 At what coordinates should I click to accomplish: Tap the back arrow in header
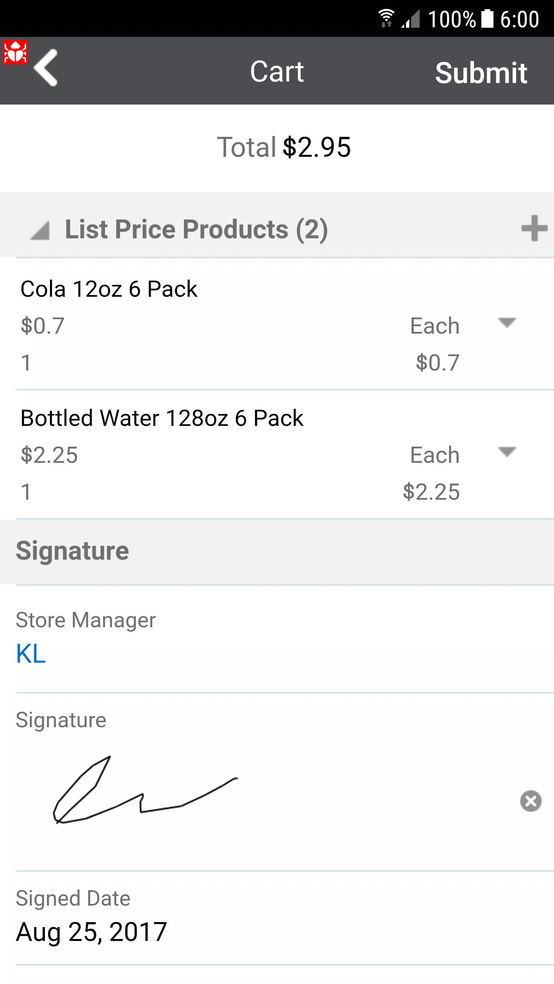pos(46,68)
